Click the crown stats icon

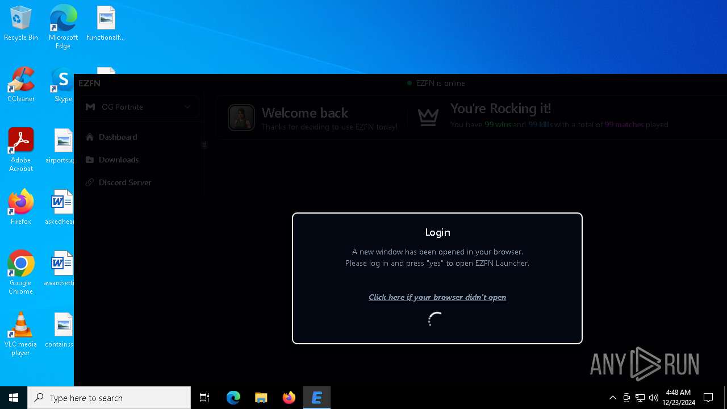428,117
